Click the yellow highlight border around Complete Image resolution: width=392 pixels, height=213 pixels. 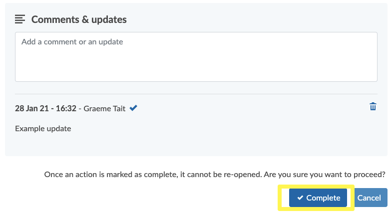coord(316,186)
